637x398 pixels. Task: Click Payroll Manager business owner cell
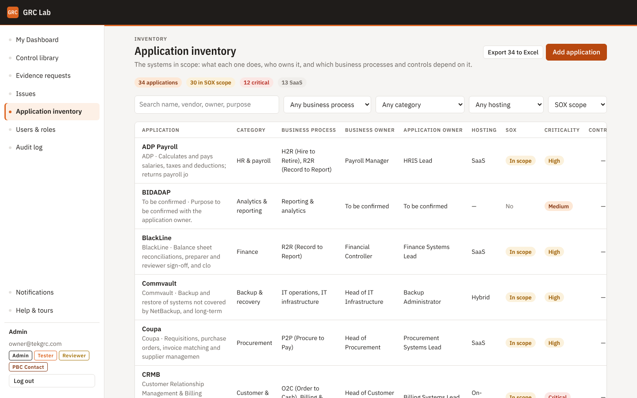point(367,161)
